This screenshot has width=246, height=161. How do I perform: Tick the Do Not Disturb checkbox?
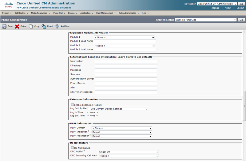click(72, 148)
